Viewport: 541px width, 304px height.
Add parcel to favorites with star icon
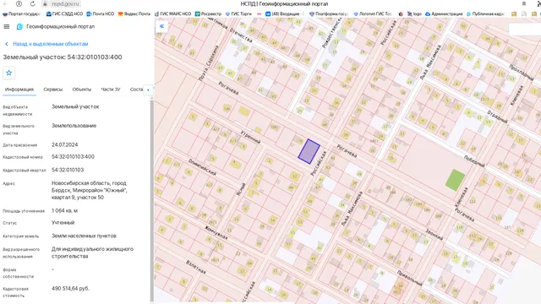tap(9, 73)
